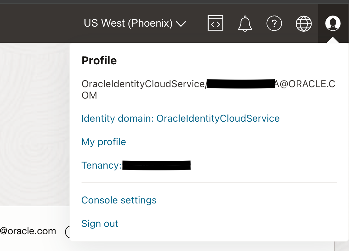Click the divider line above Console settings
This screenshot has height=251, width=349.
coord(209,183)
